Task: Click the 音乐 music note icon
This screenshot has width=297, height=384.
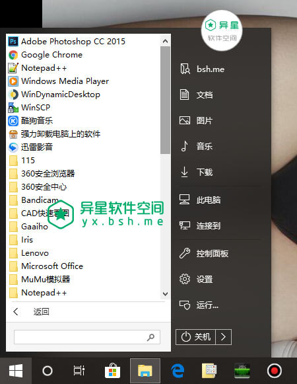Action: coord(185,146)
